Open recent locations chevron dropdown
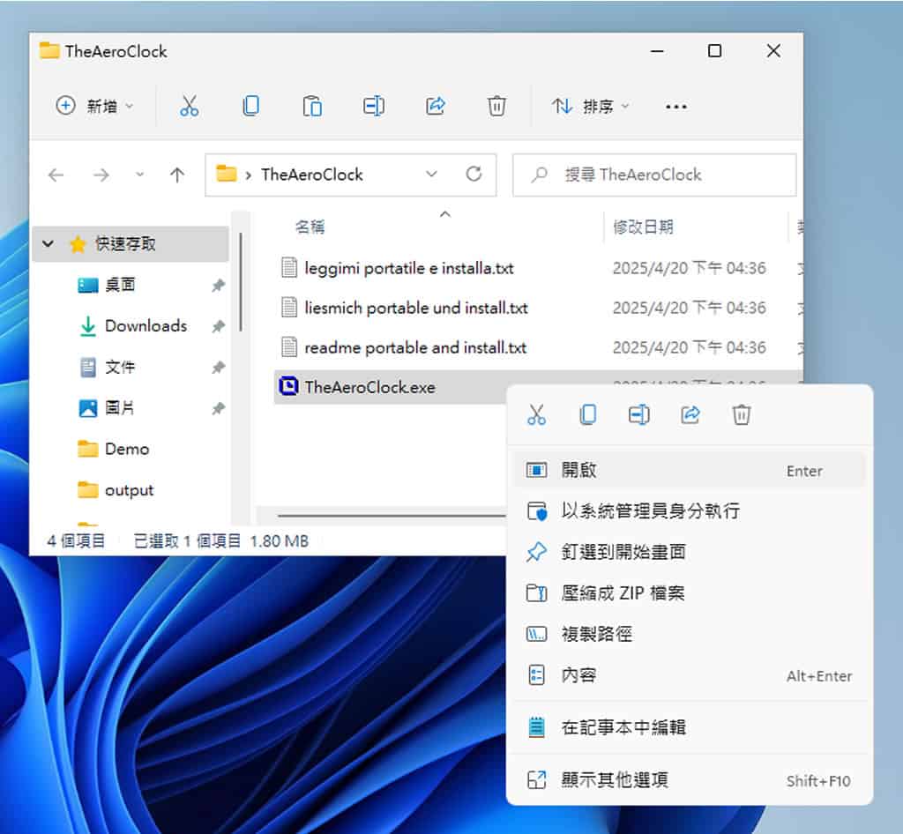 pos(139,175)
